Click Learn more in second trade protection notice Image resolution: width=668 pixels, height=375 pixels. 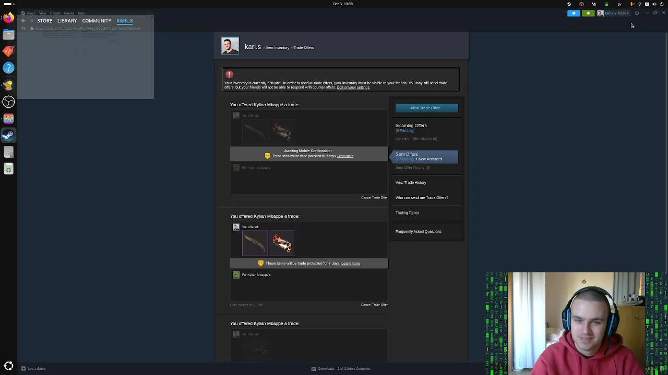(351, 264)
